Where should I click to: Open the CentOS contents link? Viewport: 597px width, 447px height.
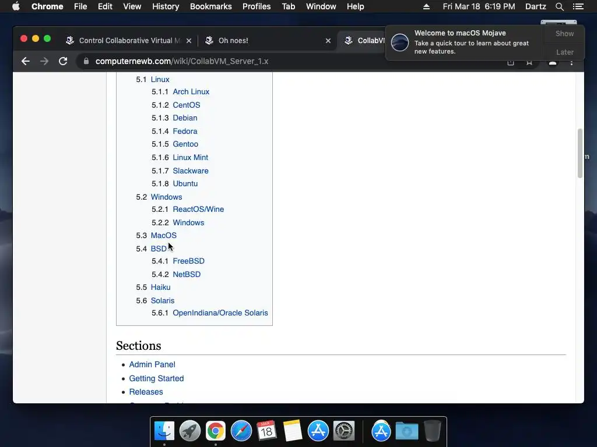pos(187,105)
